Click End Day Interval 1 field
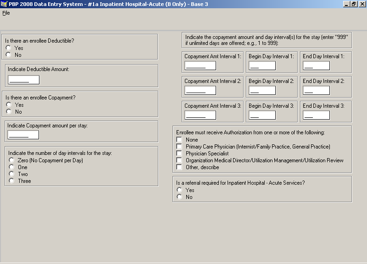Viewport: 367px width, 264px height. 316,66
